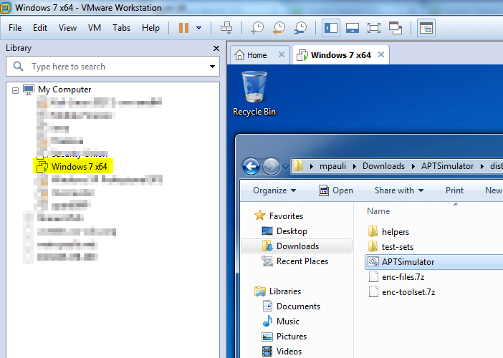Click the Library search field

pos(112,67)
